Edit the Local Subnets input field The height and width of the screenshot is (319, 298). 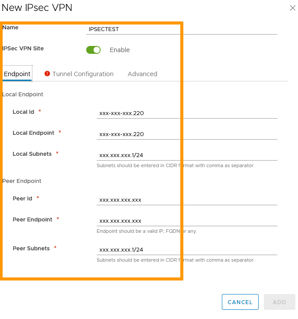pyautogui.click(x=187, y=155)
